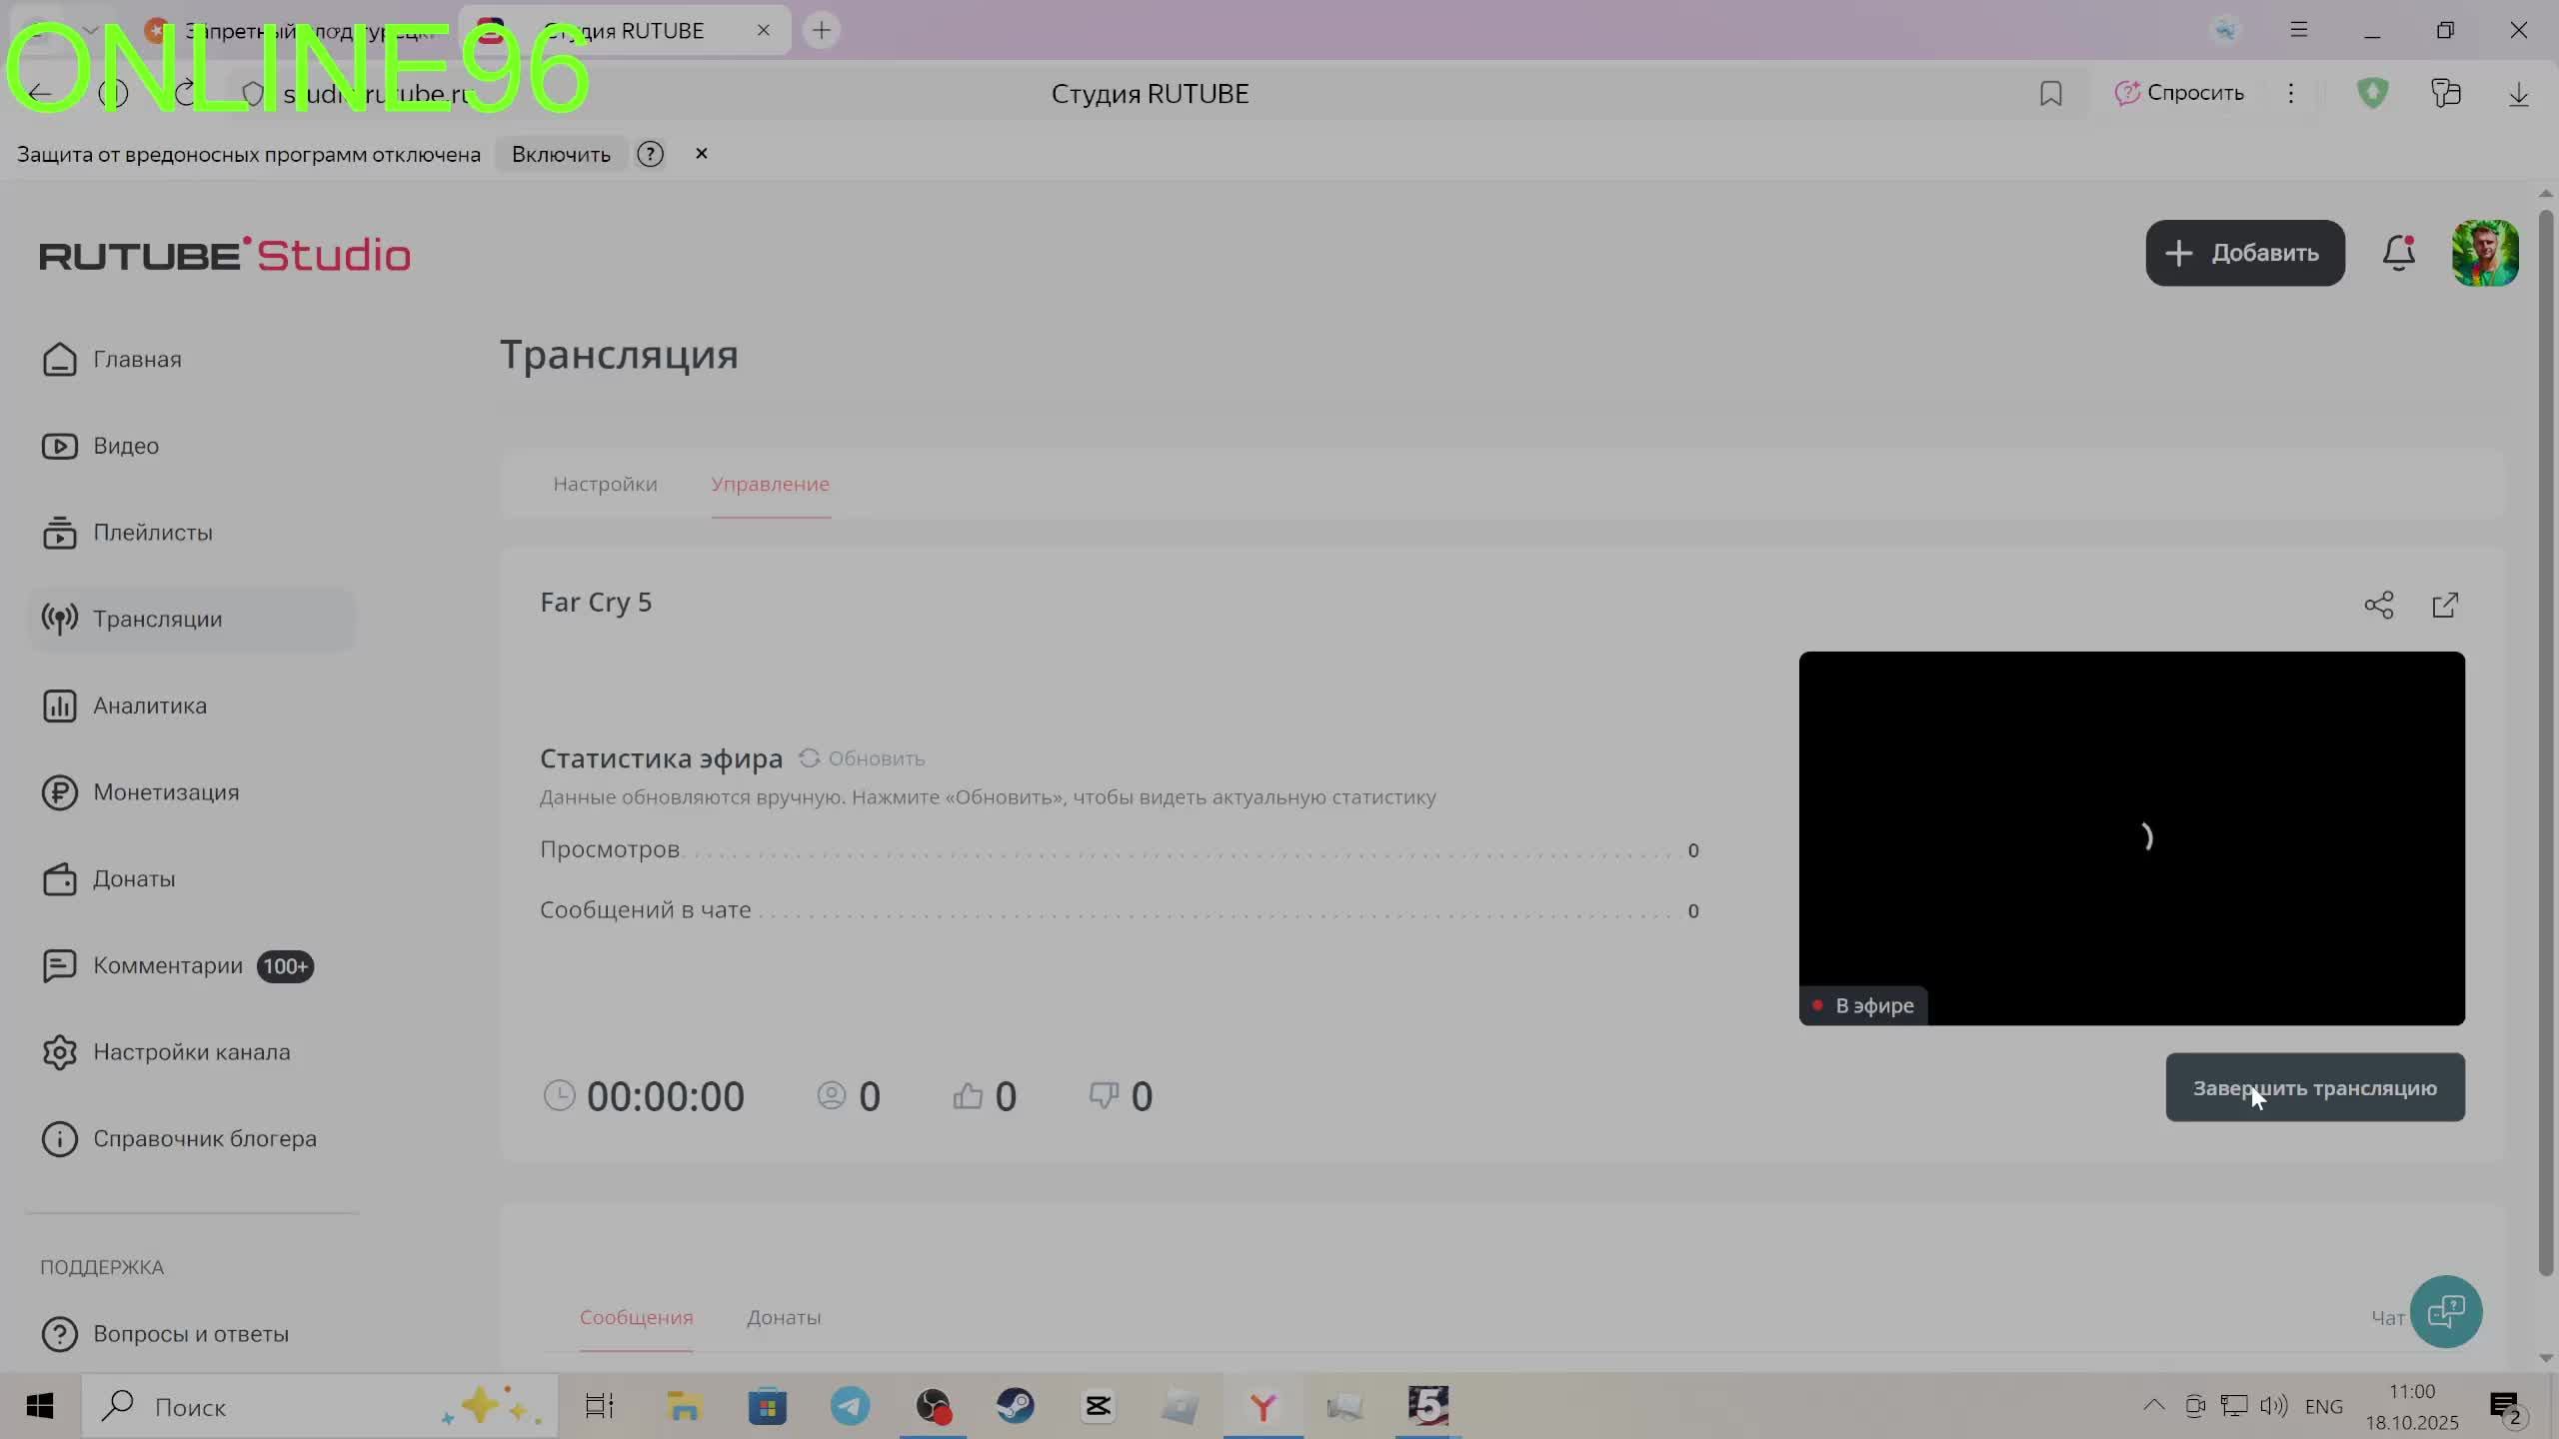Viewport: 2559px width, 1439px height.
Task: Click the page vertical scrollbar
Action: 2545,739
